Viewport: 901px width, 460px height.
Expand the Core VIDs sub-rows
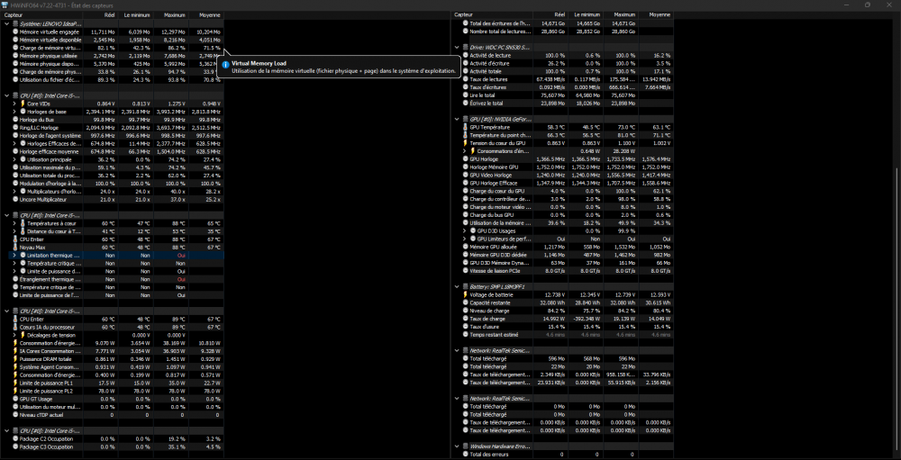click(15, 104)
